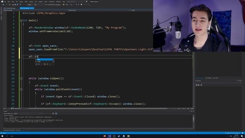
Task: Open the Tools menu
Action: click(x=46, y=2)
